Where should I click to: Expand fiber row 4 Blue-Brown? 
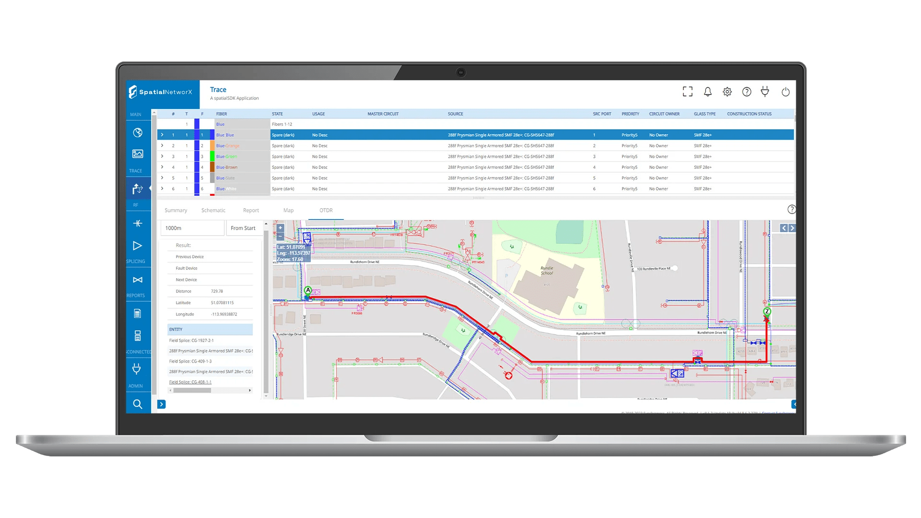[162, 167]
